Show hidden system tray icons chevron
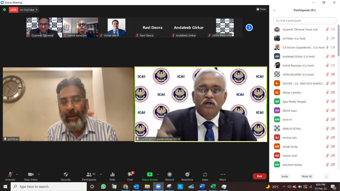Image resolution: width=340 pixels, height=191 pixels. (284, 186)
